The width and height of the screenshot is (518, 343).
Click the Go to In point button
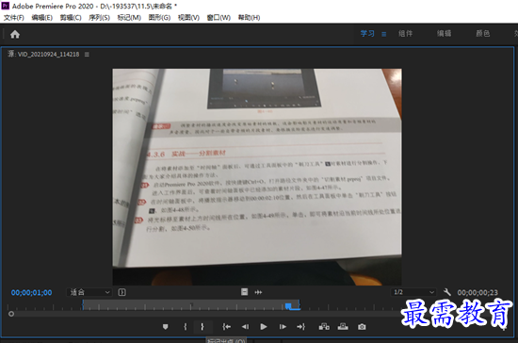(x=226, y=327)
